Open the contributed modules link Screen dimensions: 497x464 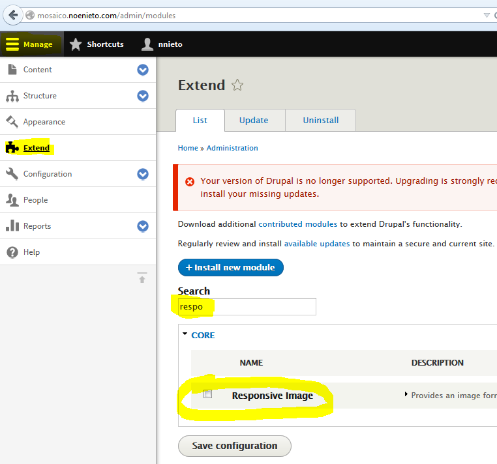coord(298,224)
